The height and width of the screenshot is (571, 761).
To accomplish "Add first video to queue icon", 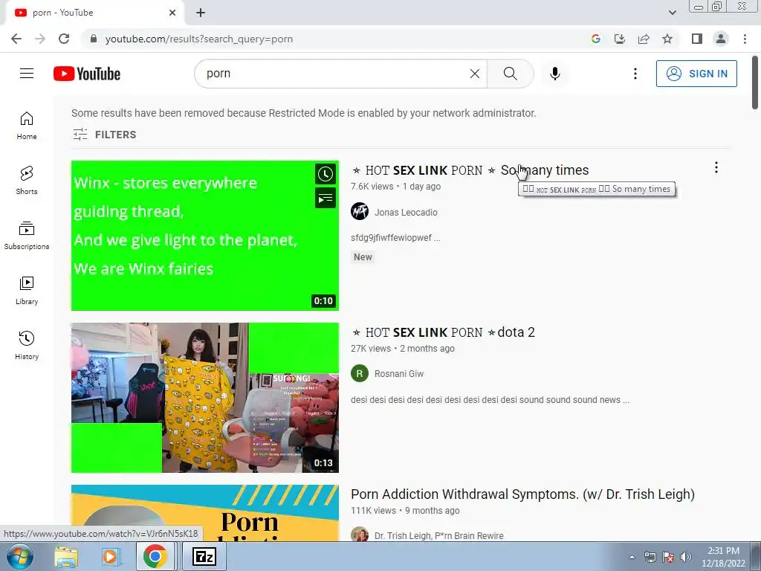I will (x=326, y=198).
